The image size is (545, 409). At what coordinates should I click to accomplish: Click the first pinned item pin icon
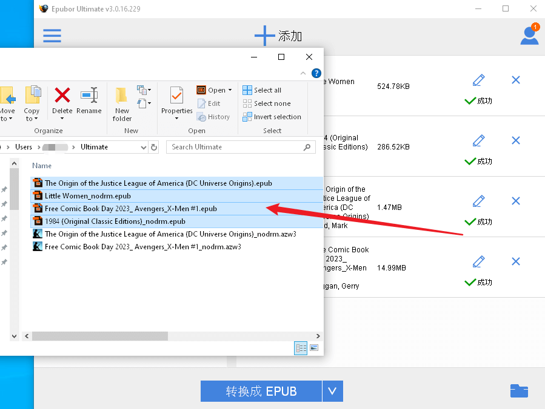point(4,189)
